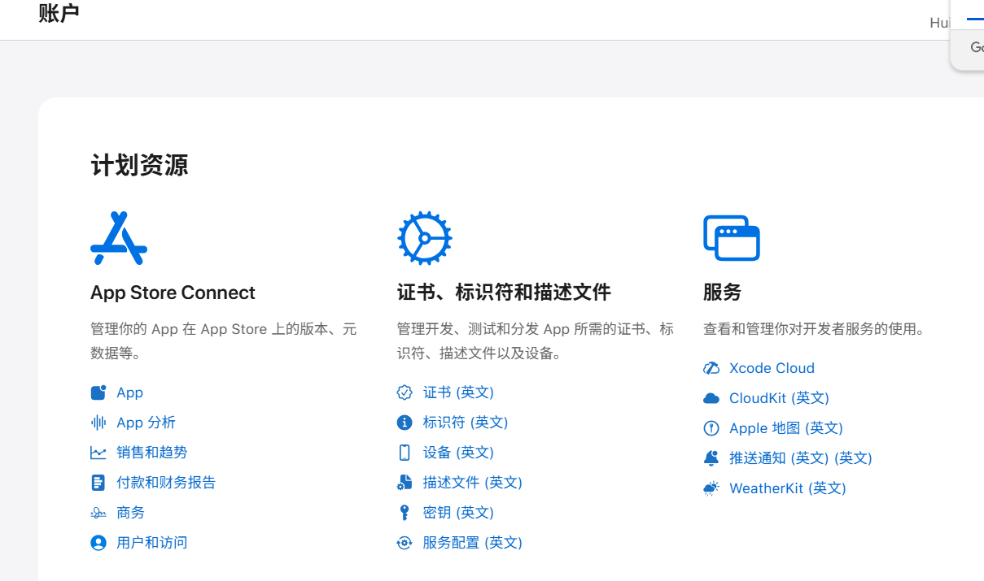Click the large App Store Connect logo icon
Viewport: 984px width, 581px height.
pyautogui.click(x=119, y=238)
